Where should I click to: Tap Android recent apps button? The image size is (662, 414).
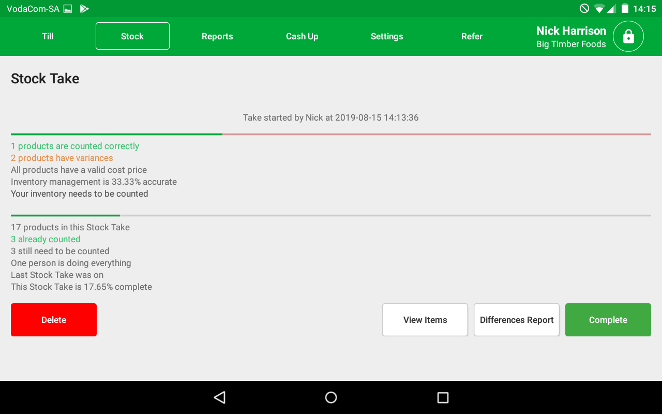coord(443,397)
